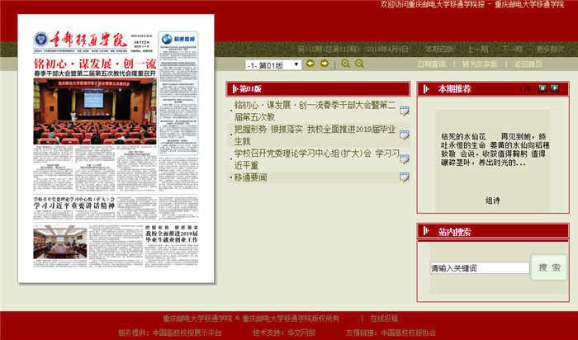Open the 第01版 page selector dropdown
Image resolution: width=578 pixels, height=340 pixels.
[273, 64]
